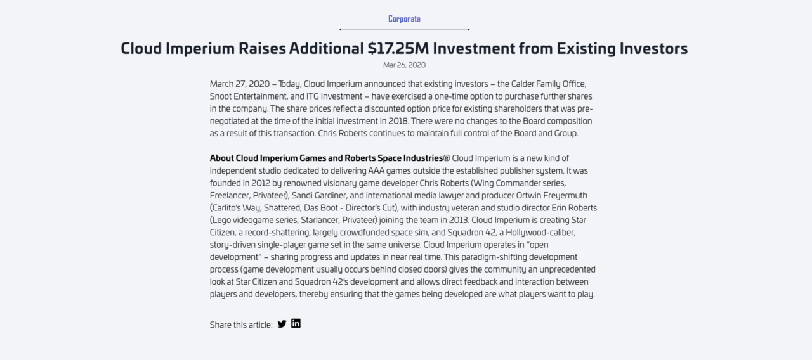Share the article on LinkedIn
The width and height of the screenshot is (812, 360).
(296, 323)
